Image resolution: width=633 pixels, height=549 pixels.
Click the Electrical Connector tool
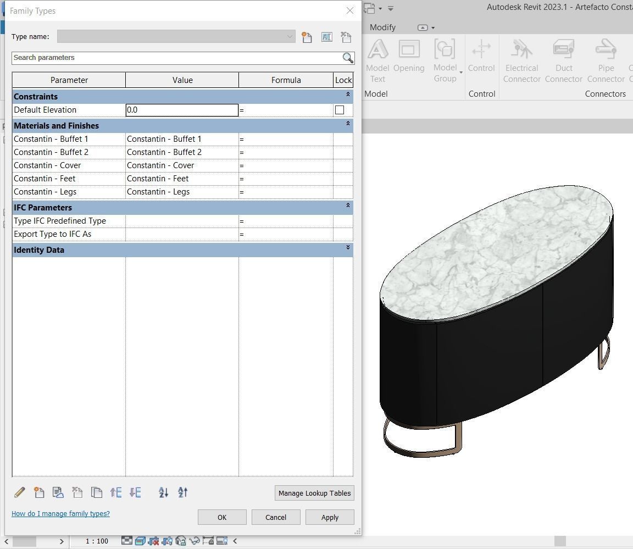(521, 61)
